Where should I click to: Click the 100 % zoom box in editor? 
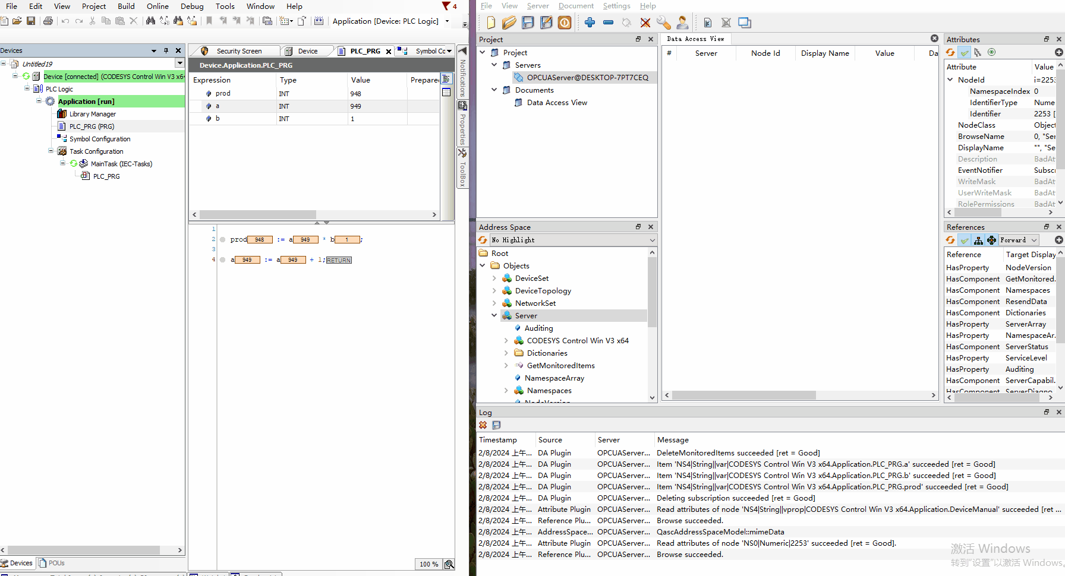pyautogui.click(x=428, y=564)
